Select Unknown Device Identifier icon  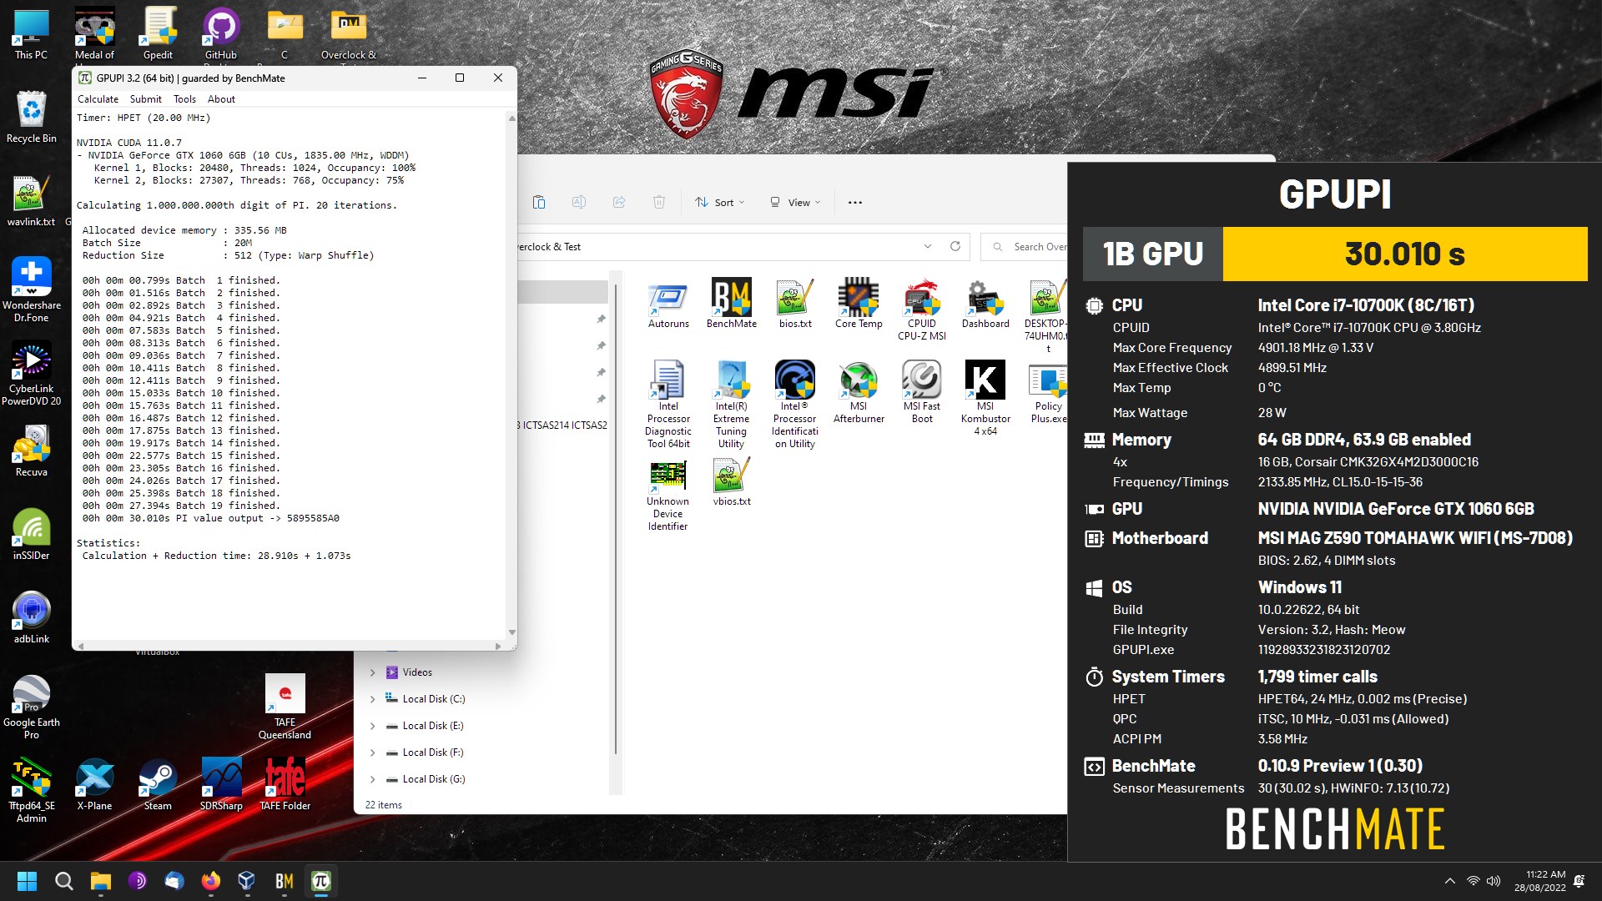(668, 494)
